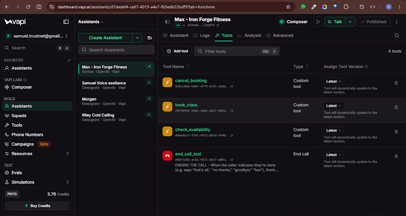Remove check_availability using its trash icon

396,132
